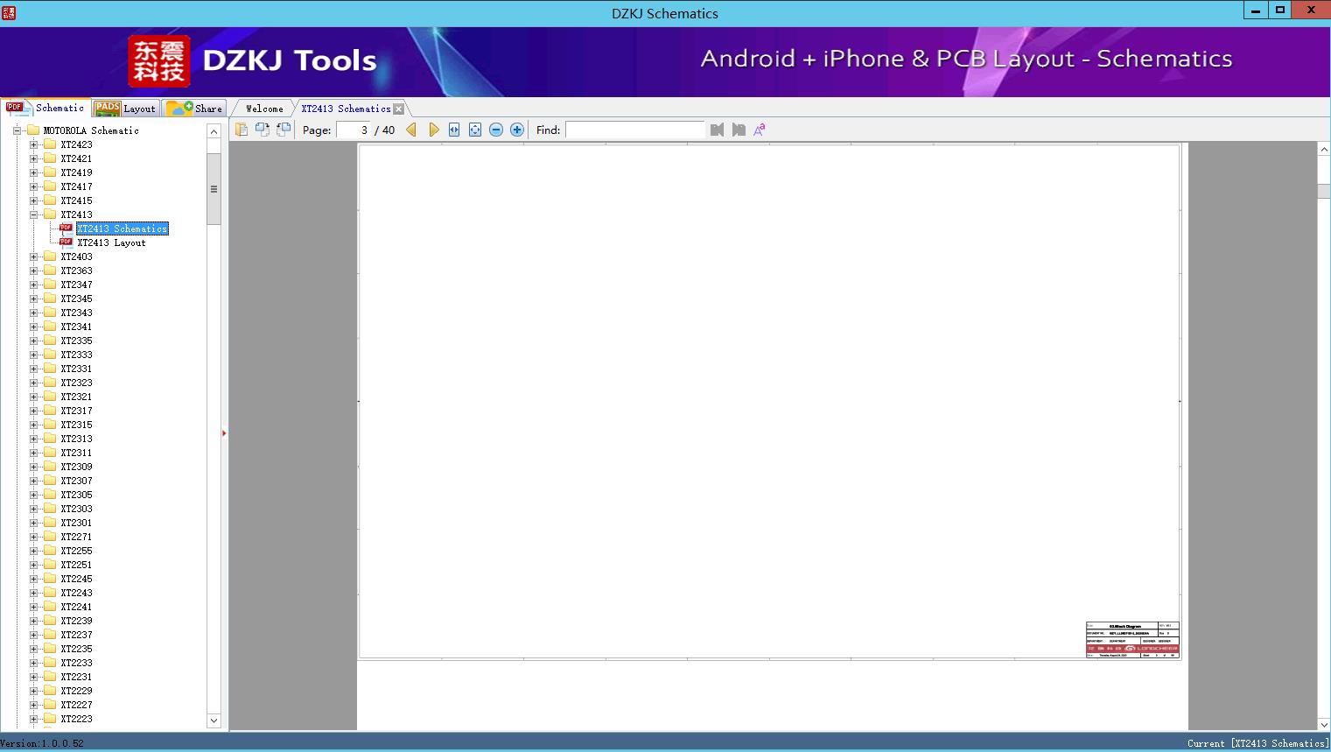Expand the XT2417 folder

point(33,186)
